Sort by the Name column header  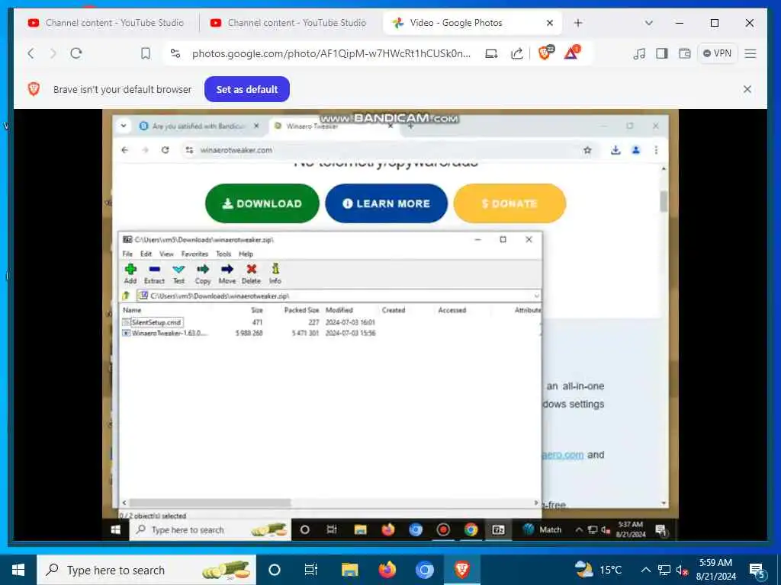[132, 310]
